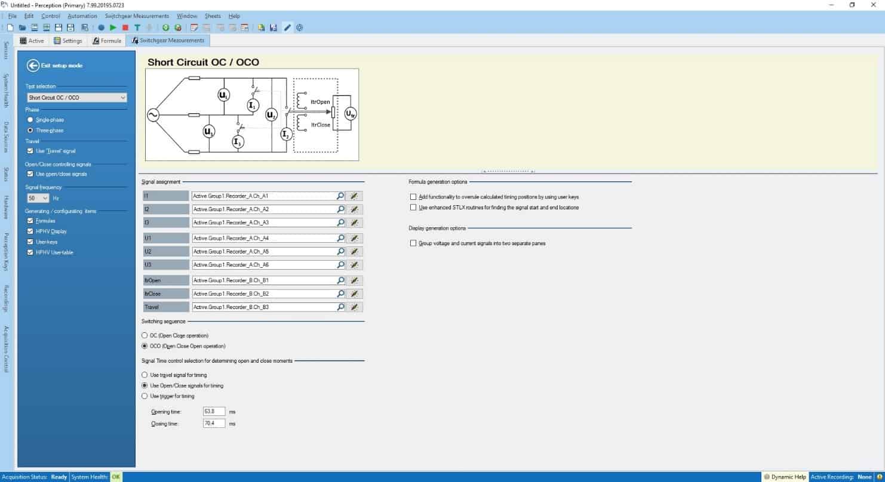The height and width of the screenshot is (482, 885).
Task: Click the blue circle record icon
Action: [x=101, y=27]
